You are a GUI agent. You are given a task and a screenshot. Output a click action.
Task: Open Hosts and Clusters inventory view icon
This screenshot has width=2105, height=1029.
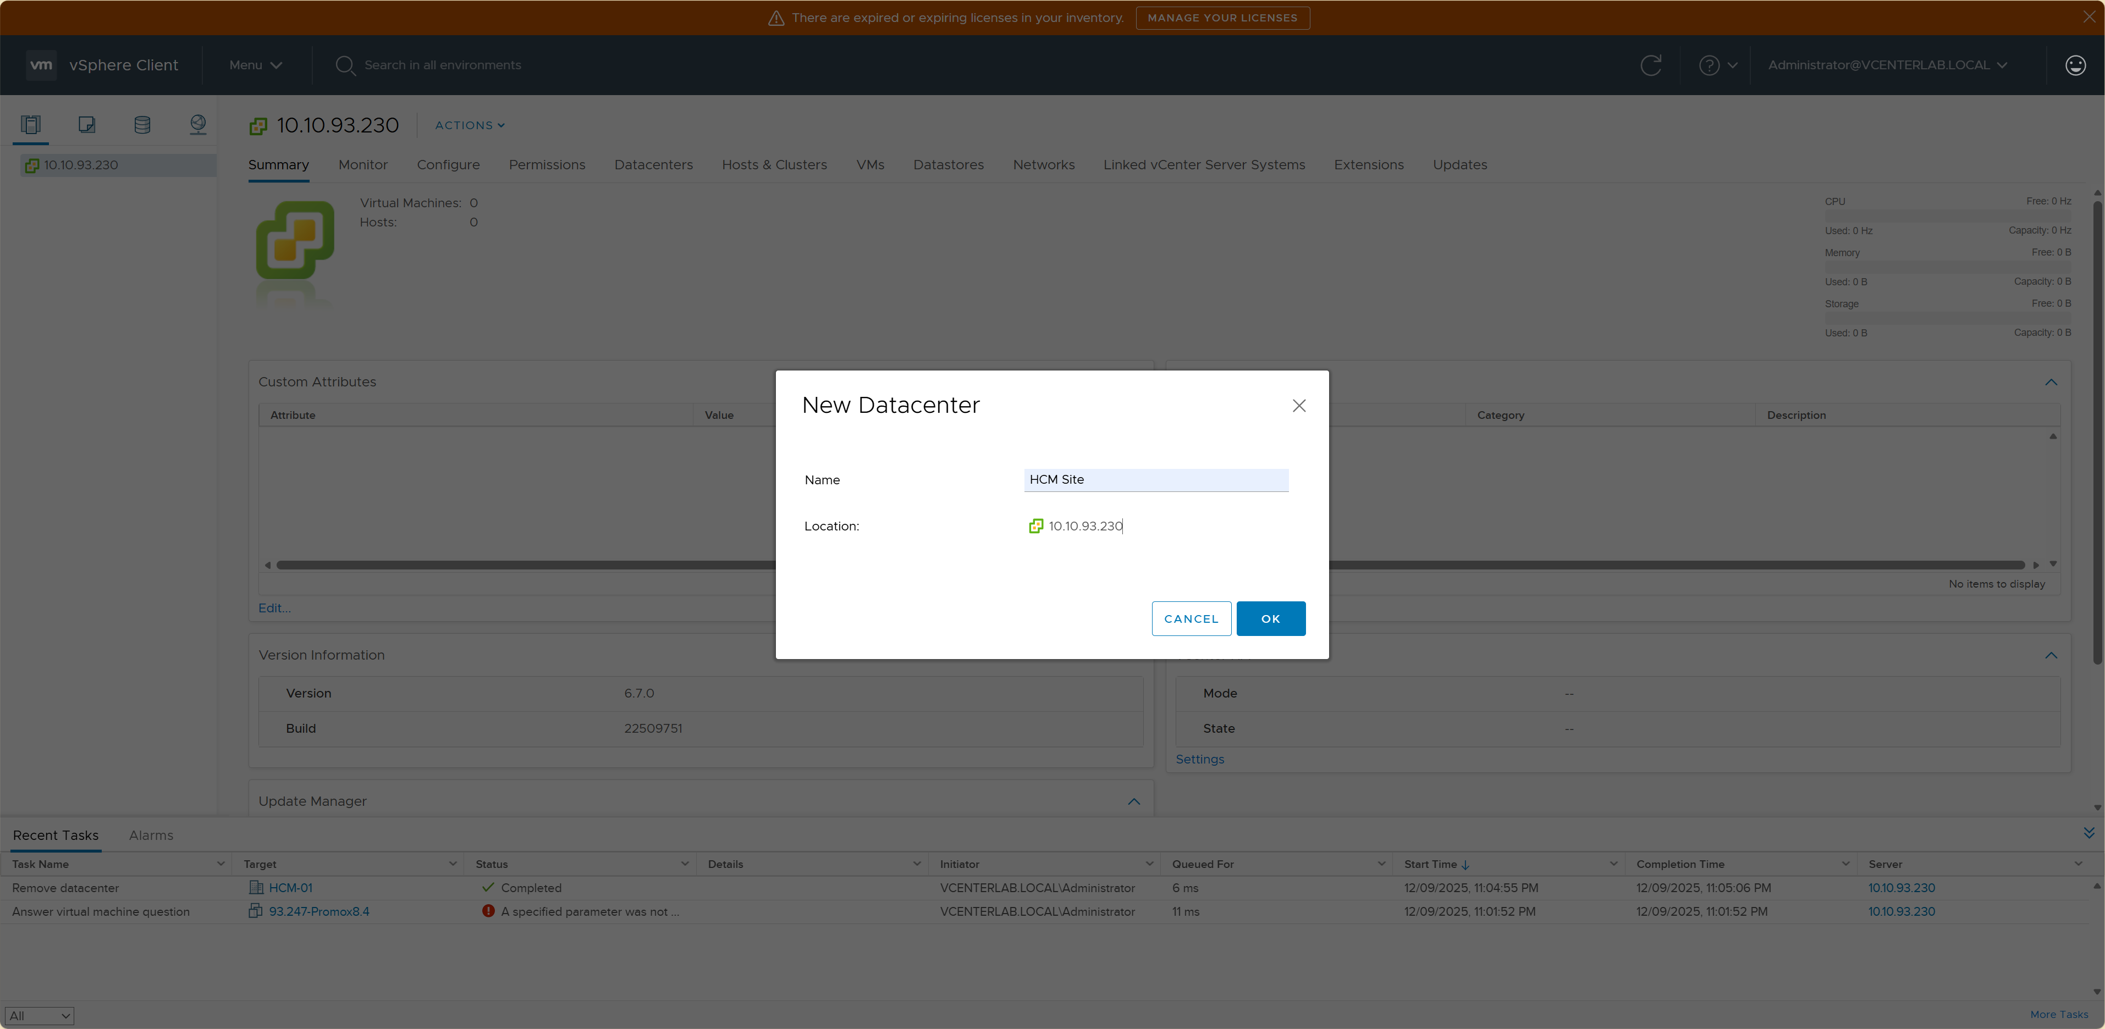coord(31,124)
